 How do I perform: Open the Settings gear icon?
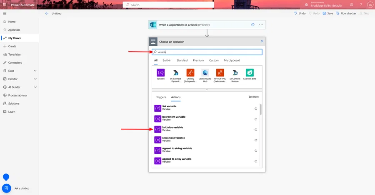pos(351,5)
